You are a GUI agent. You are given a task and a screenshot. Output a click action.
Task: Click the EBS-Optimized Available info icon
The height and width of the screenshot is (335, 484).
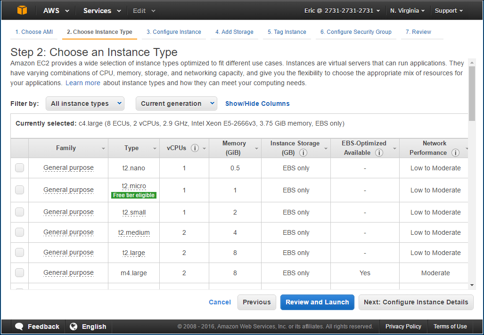pos(379,153)
